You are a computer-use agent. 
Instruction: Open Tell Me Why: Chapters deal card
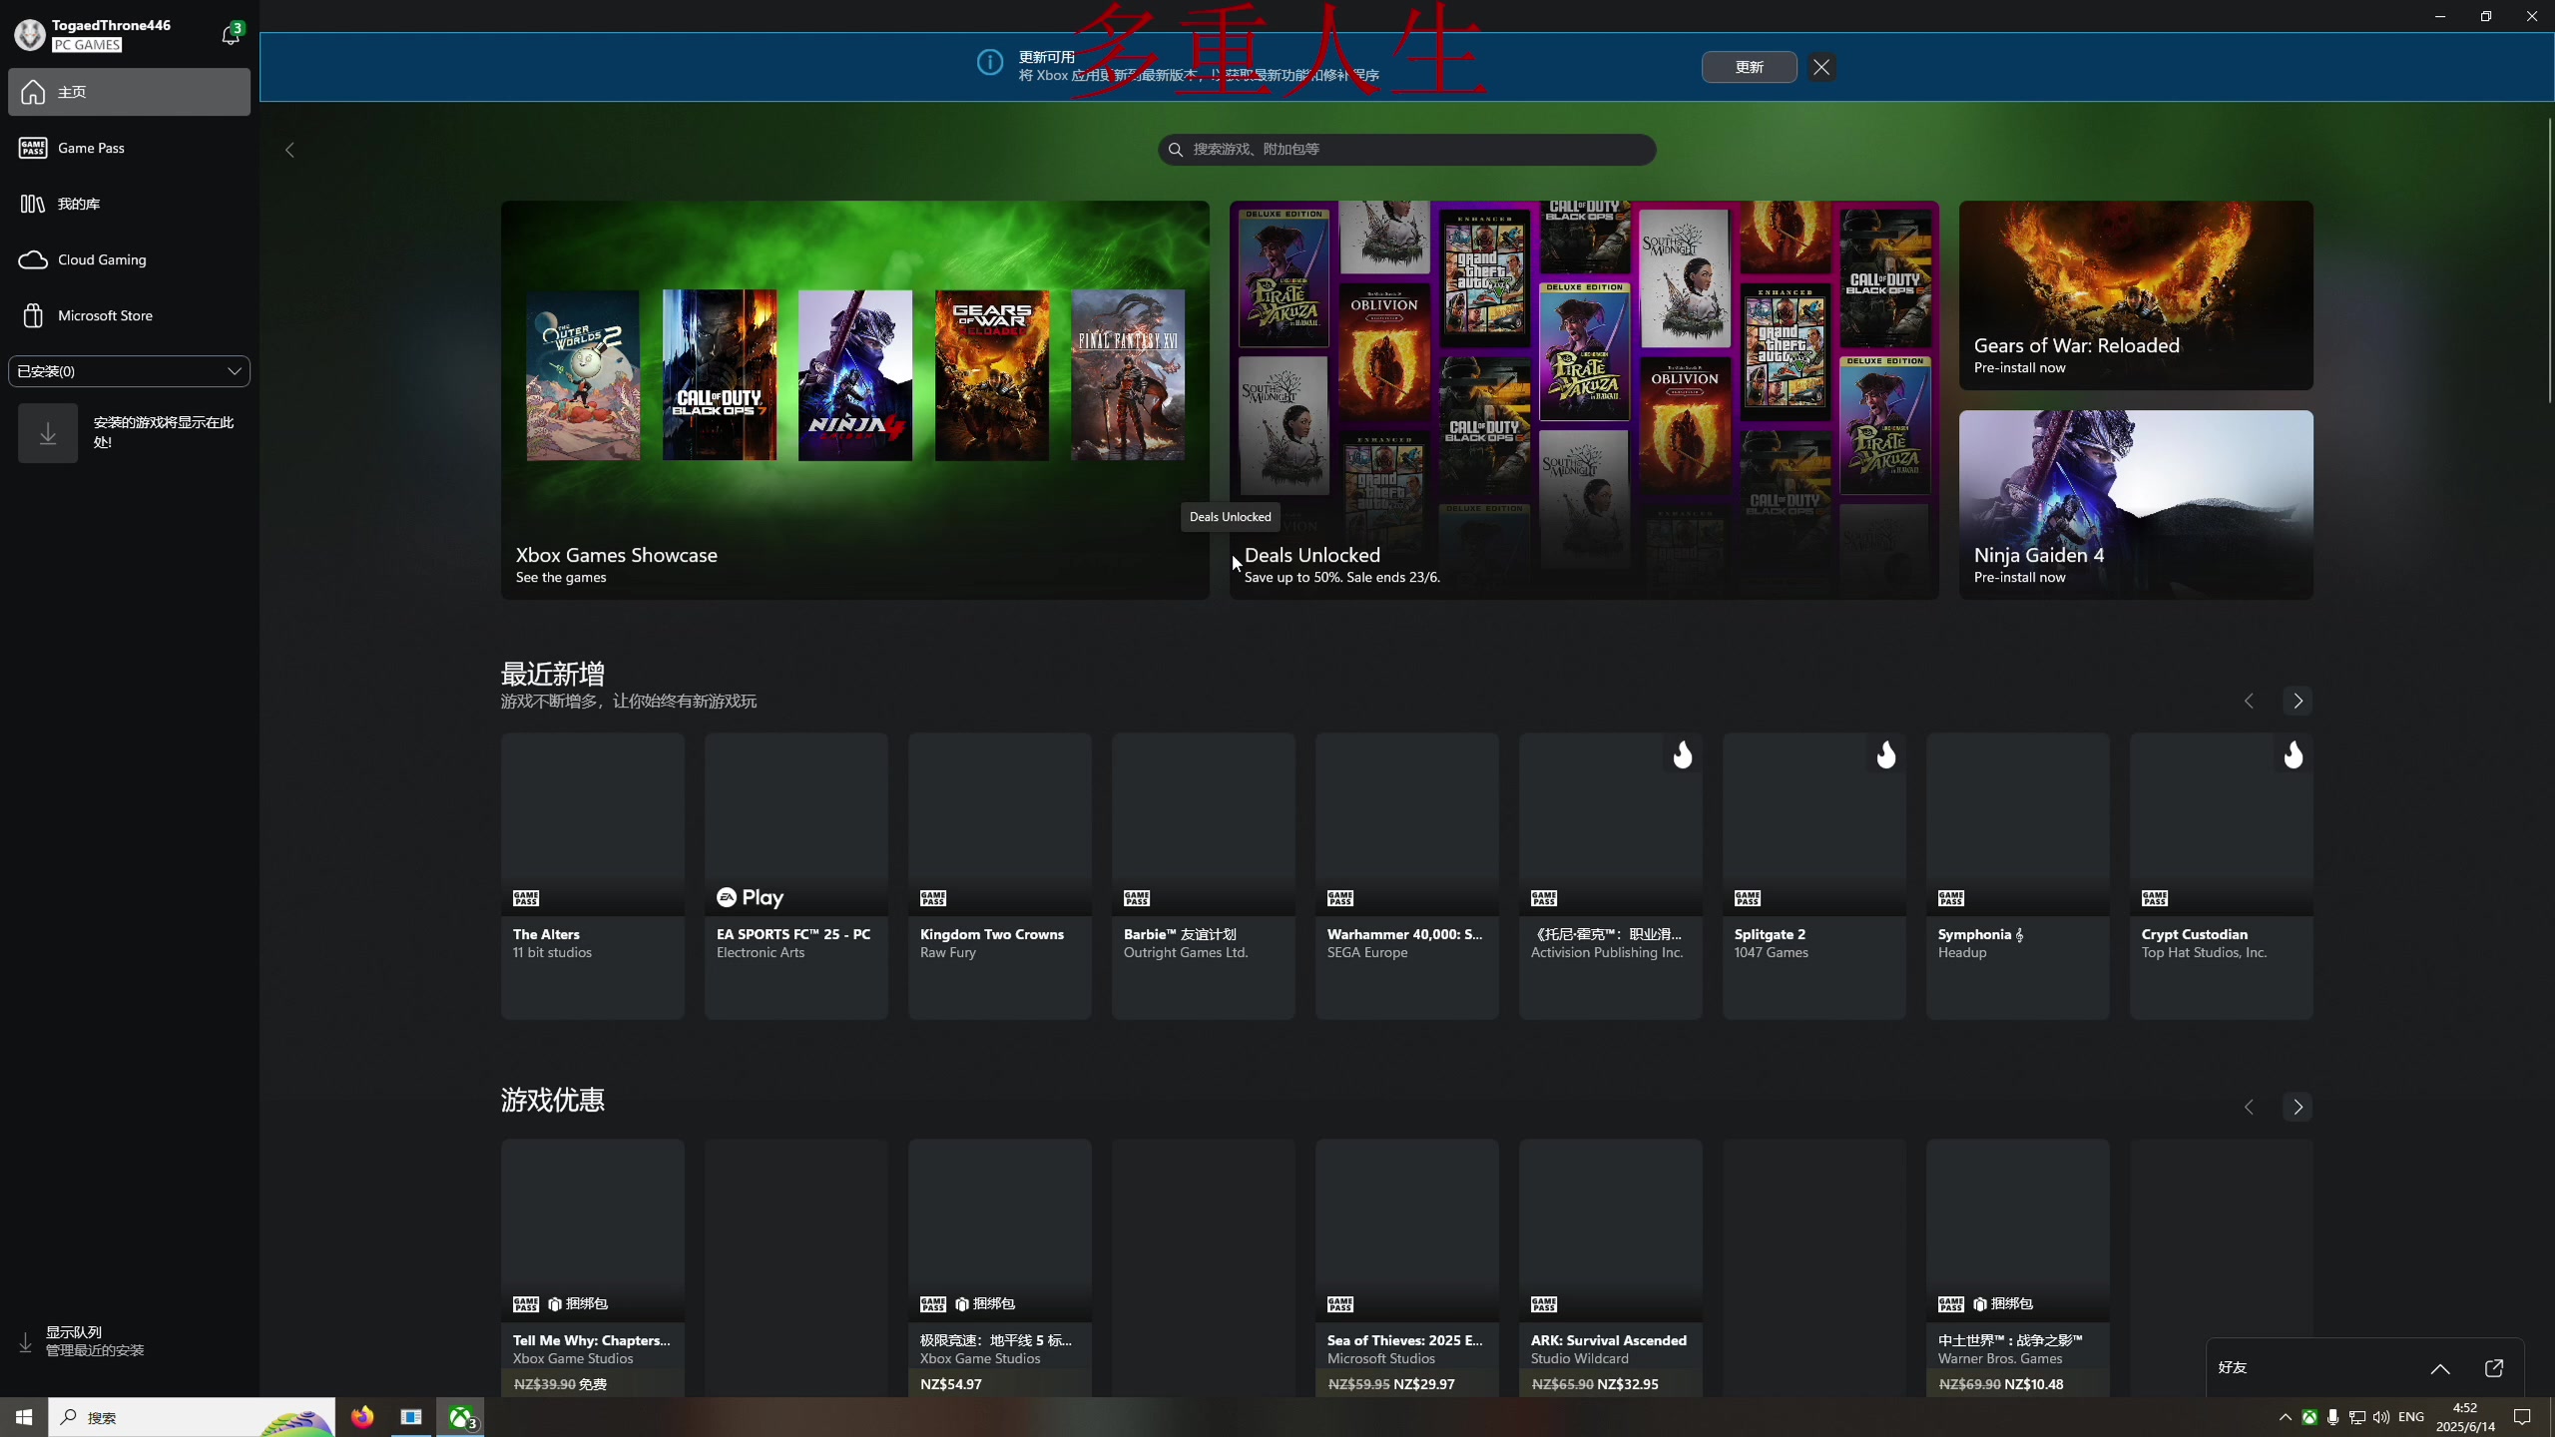pyautogui.click(x=593, y=1267)
